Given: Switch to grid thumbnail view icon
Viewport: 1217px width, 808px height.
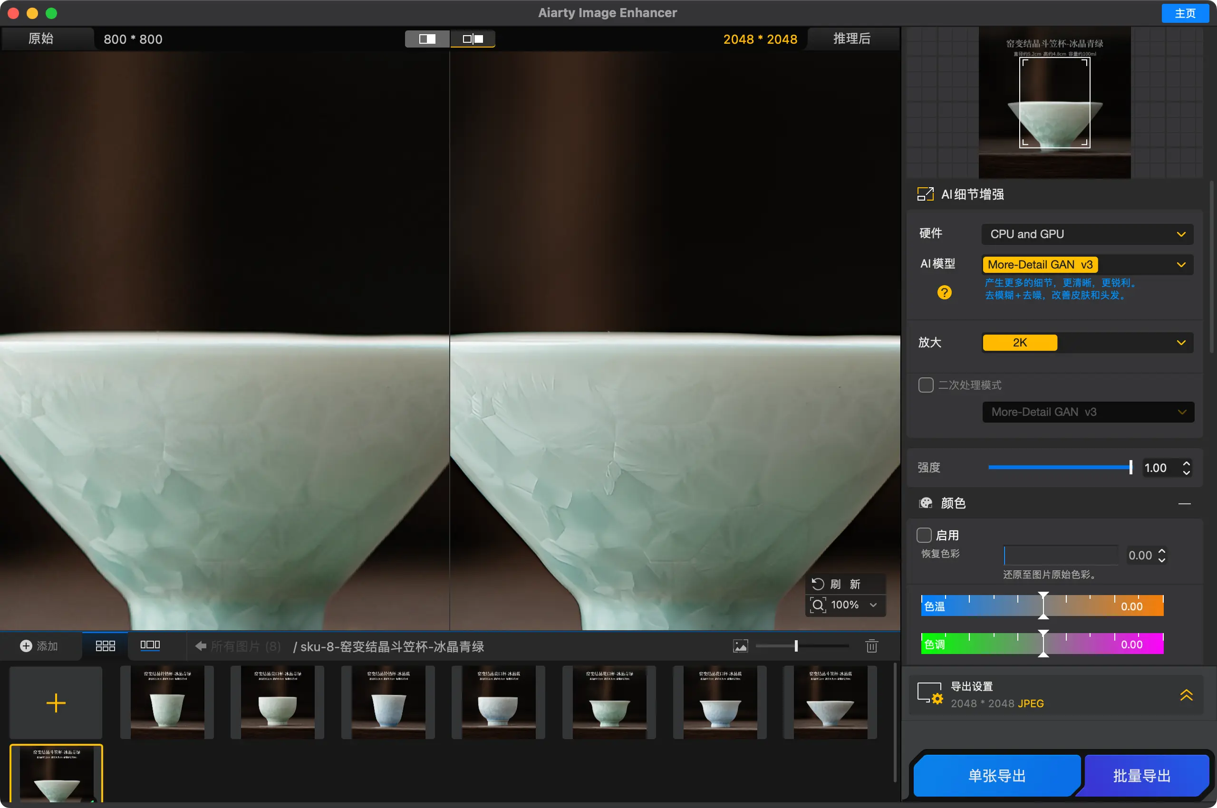Looking at the screenshot, I should (x=105, y=645).
